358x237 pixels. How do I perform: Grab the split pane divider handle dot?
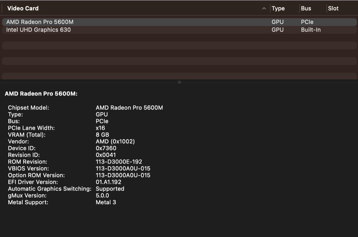[x=179, y=82]
